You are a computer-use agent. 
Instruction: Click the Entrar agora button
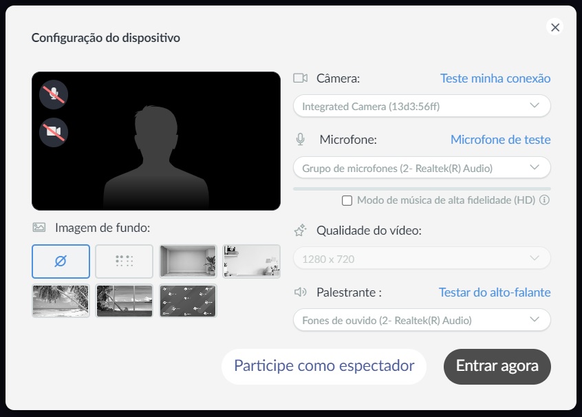point(497,366)
